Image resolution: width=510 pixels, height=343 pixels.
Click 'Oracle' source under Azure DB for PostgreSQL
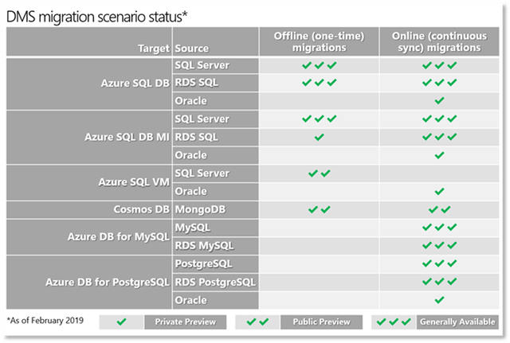[216, 300]
